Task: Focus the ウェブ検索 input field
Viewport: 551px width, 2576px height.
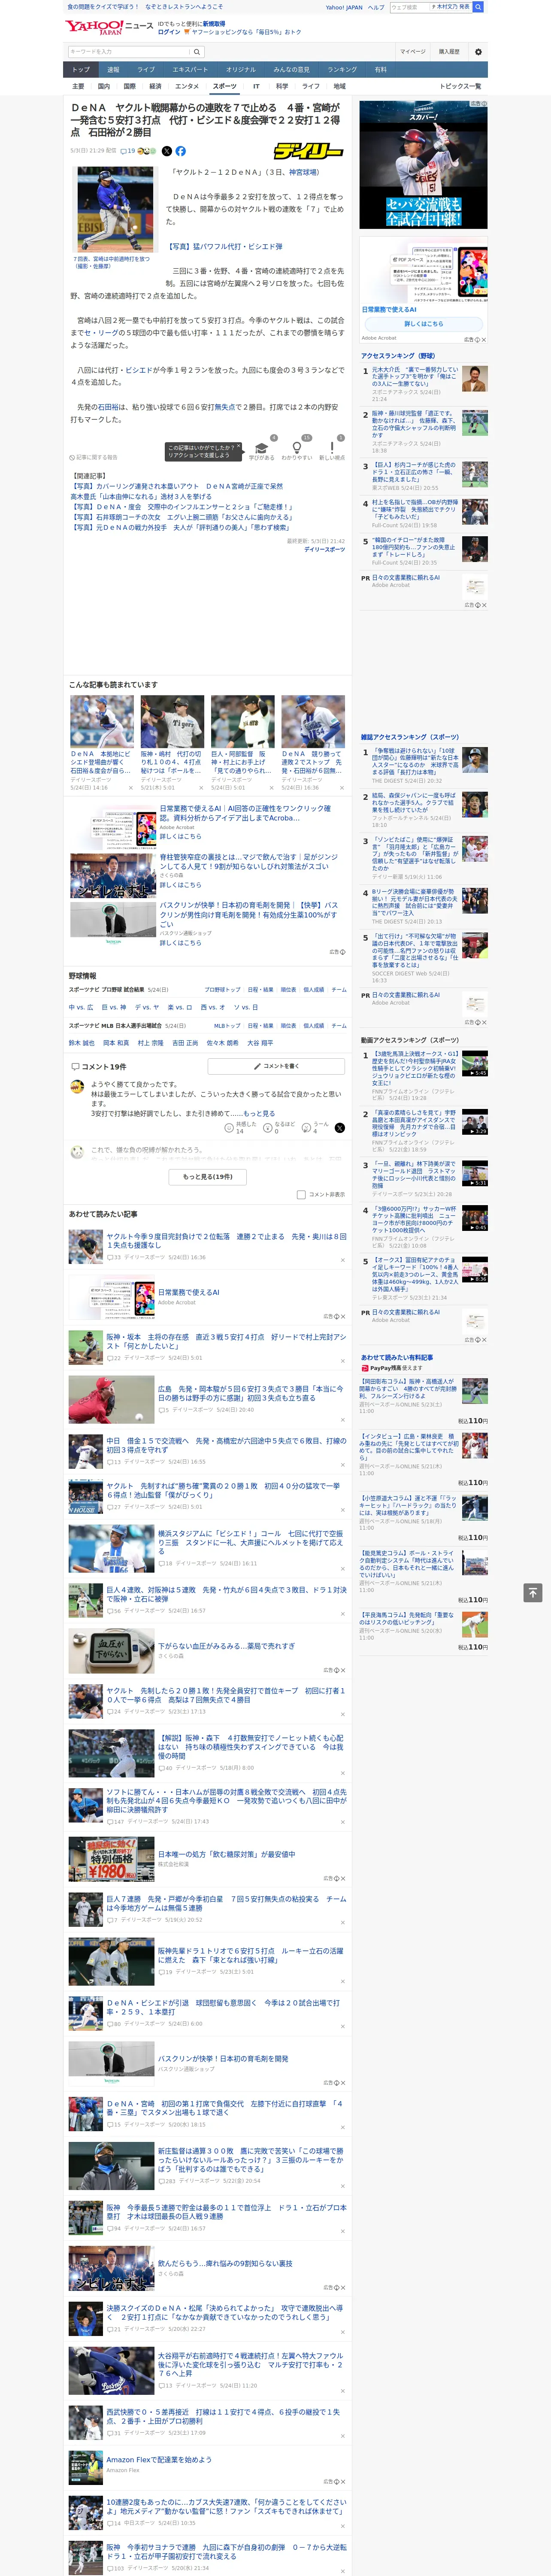Action: [409, 7]
